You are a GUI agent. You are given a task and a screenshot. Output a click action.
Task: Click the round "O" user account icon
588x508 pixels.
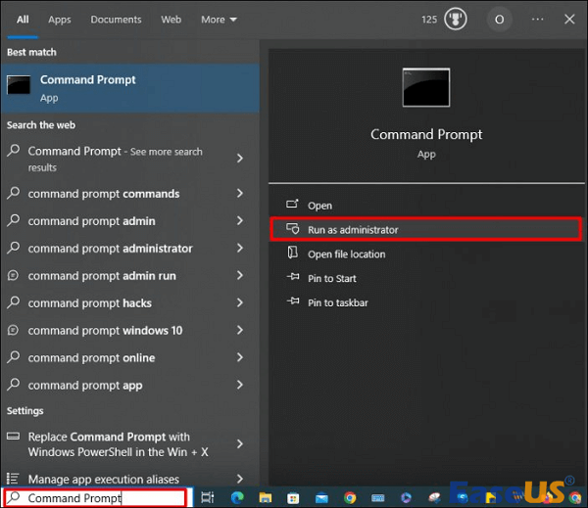click(x=499, y=20)
